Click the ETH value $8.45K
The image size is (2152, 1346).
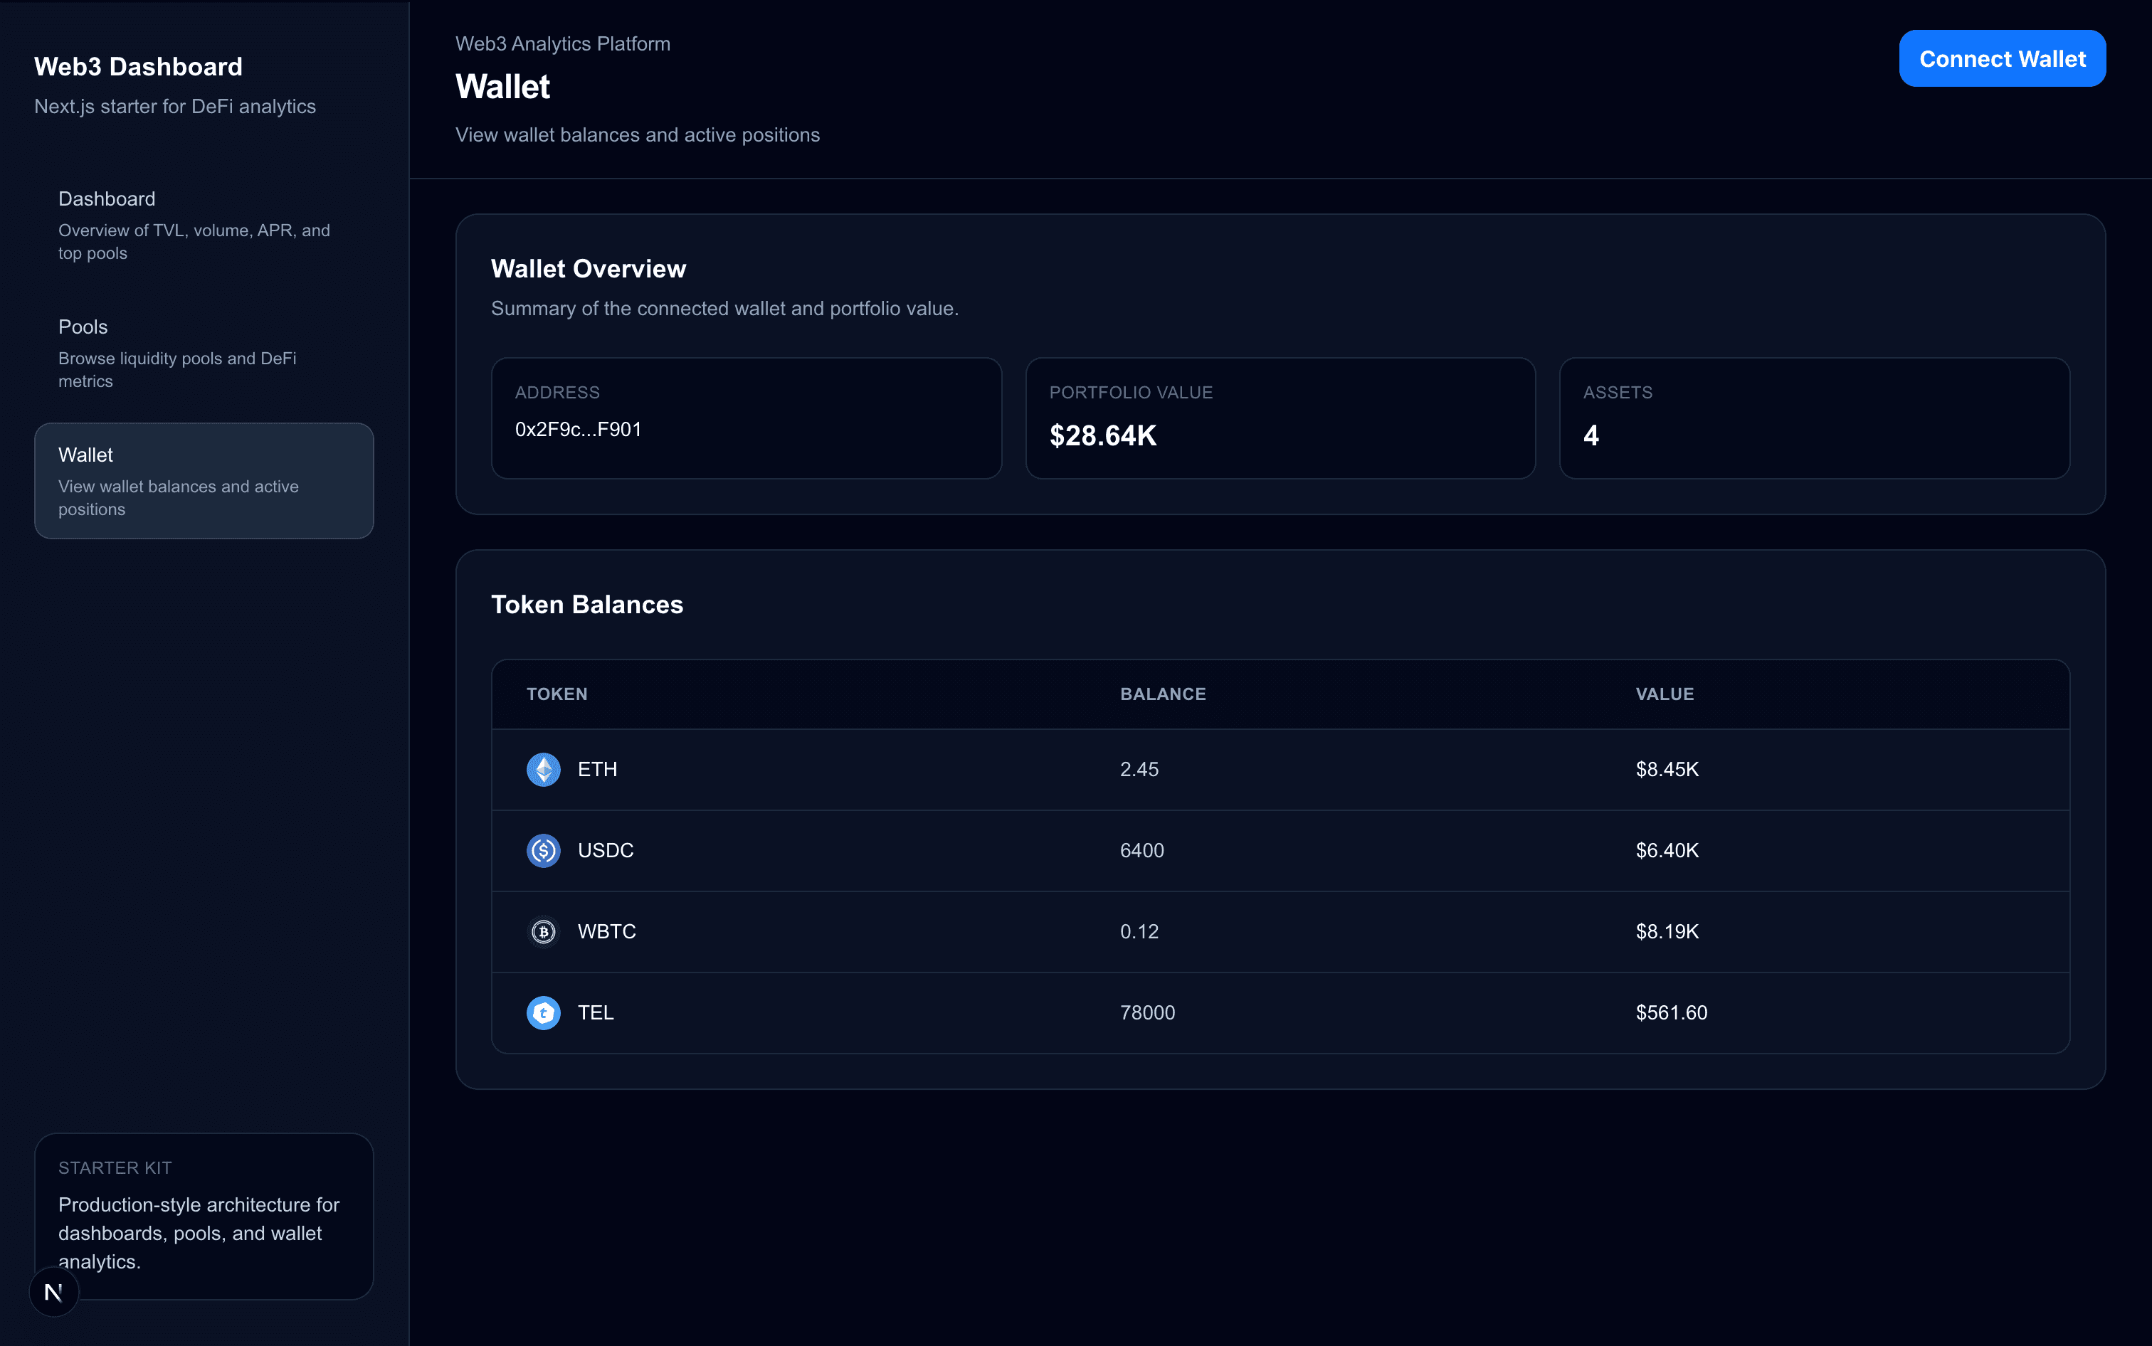point(1667,769)
